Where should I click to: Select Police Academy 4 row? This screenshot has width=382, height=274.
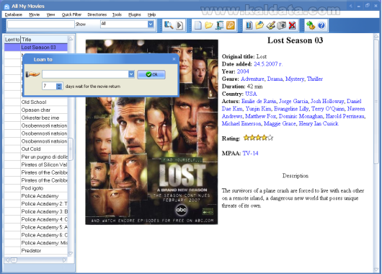36,219
